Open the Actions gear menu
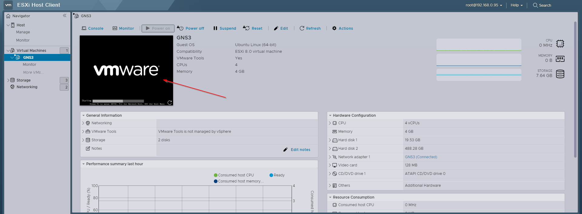 (343, 28)
